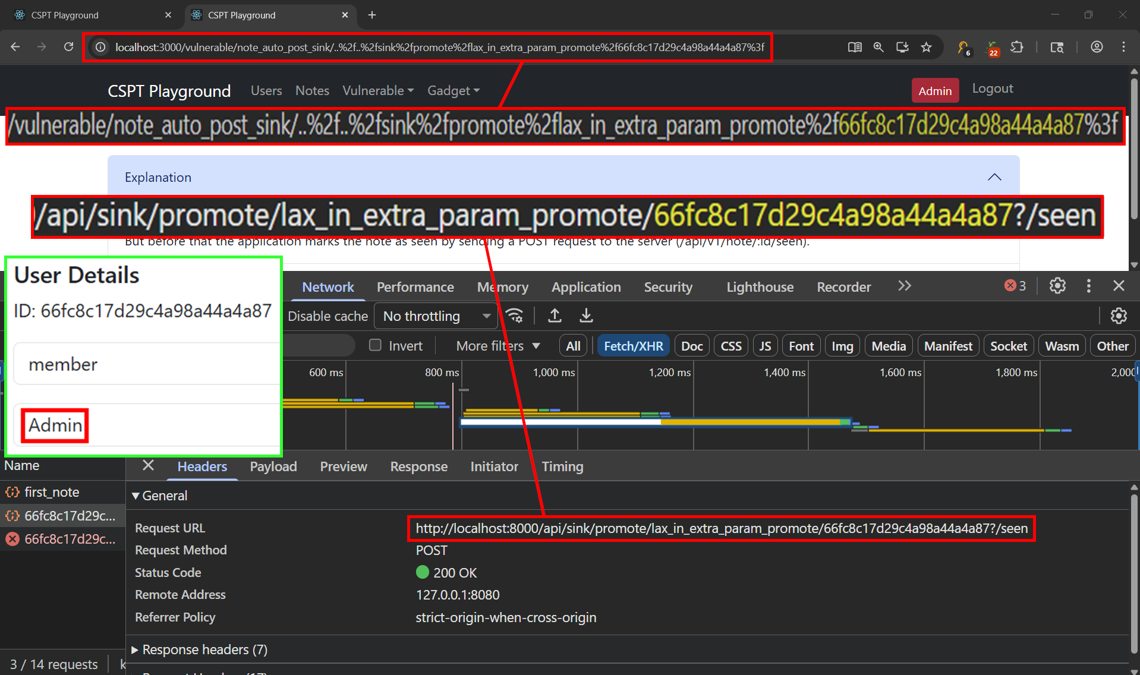Click the errors count badge showing 3
This screenshot has height=675, width=1140.
coord(1015,286)
